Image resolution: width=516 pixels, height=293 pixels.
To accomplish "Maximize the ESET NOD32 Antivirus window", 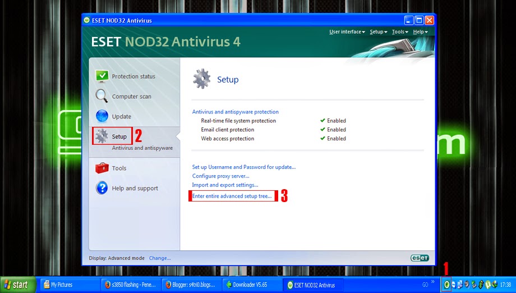I will point(419,20).
